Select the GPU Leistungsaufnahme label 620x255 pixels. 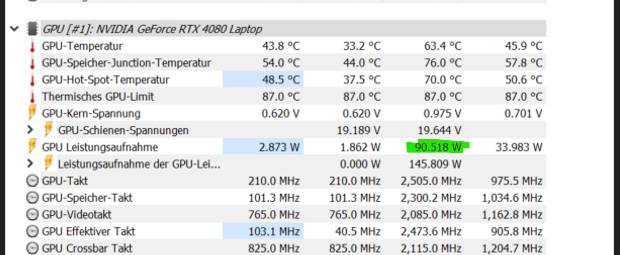100,147
